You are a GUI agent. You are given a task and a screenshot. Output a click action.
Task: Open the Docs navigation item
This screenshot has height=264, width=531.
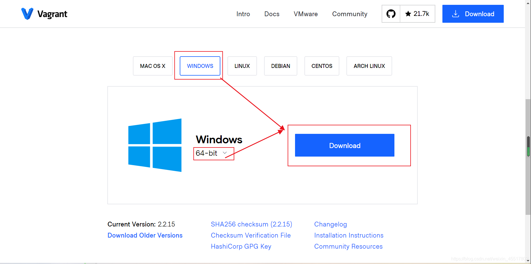[x=272, y=14]
